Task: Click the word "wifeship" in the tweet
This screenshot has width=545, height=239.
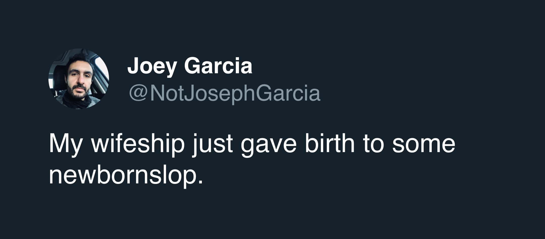Action: pos(138,144)
